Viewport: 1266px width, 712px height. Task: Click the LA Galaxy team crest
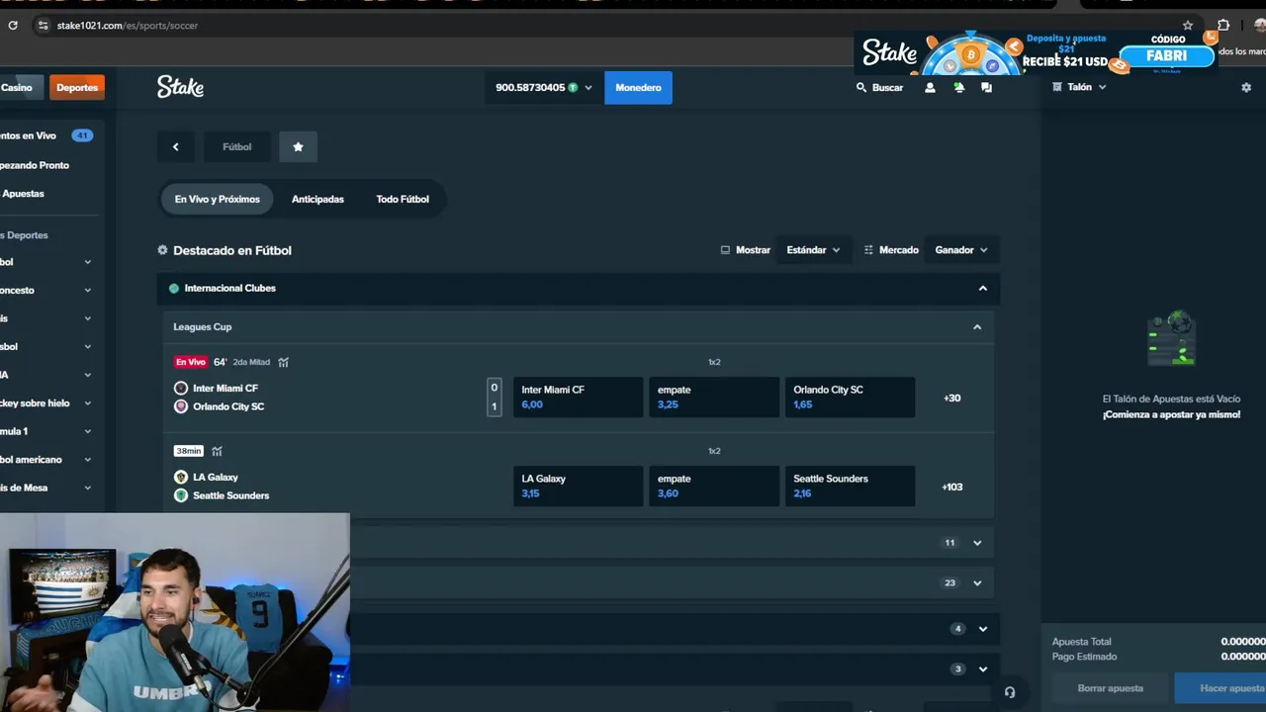(x=181, y=477)
